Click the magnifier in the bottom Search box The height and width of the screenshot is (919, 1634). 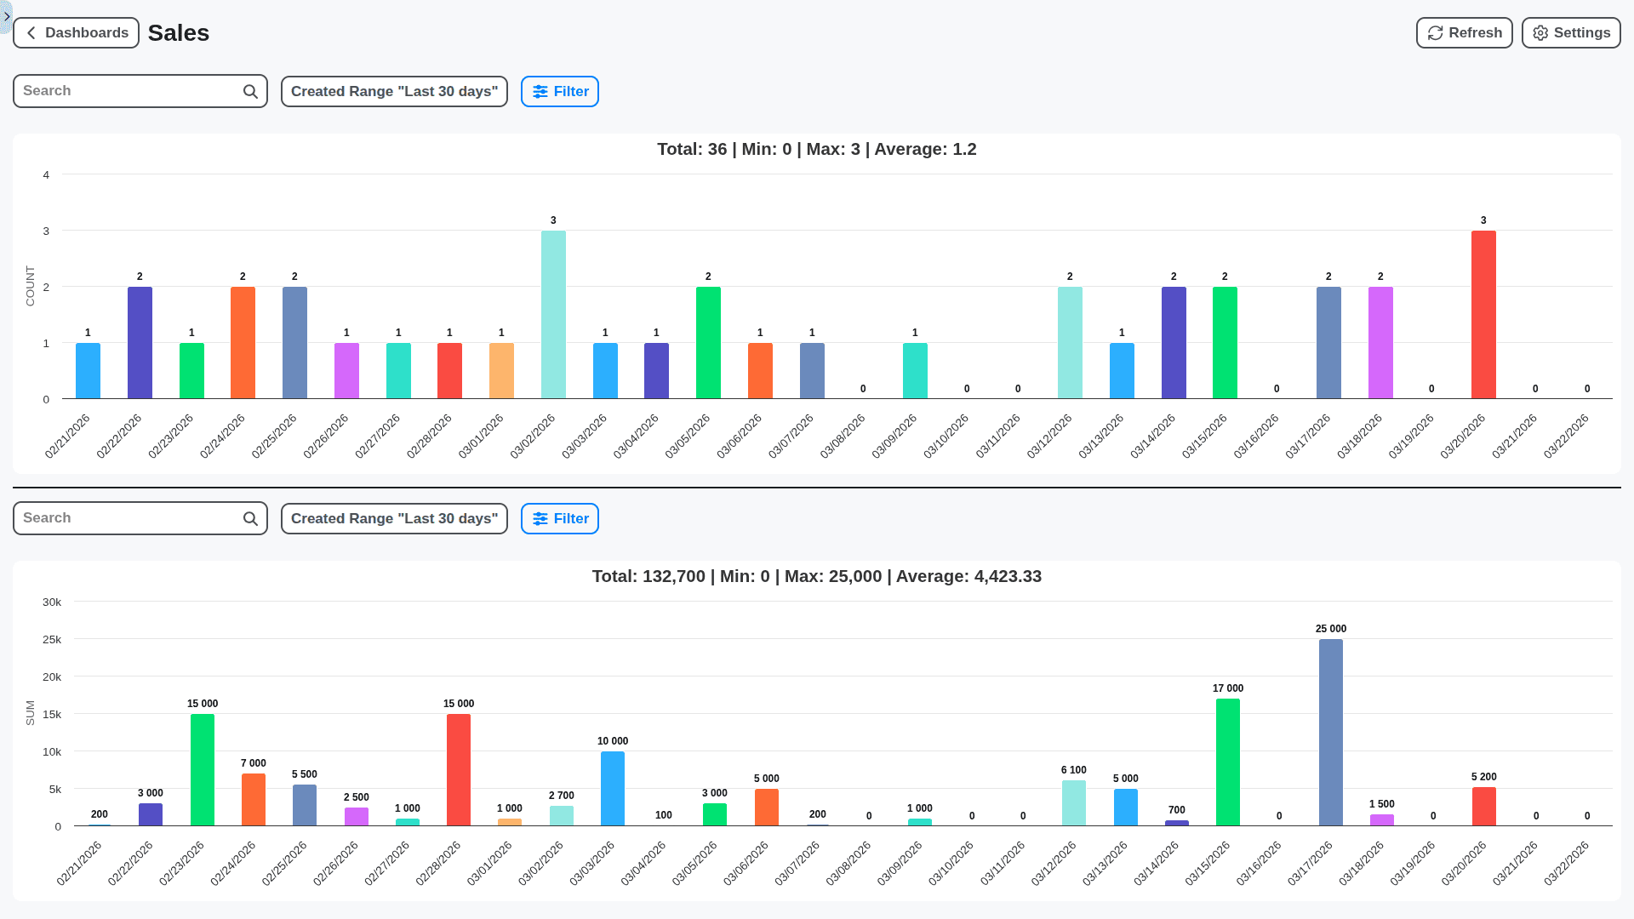point(249,517)
